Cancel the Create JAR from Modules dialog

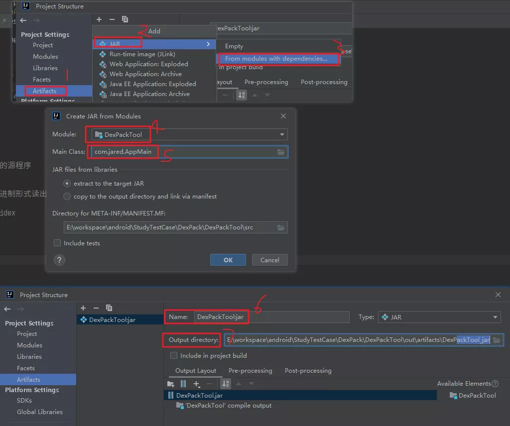click(x=269, y=260)
